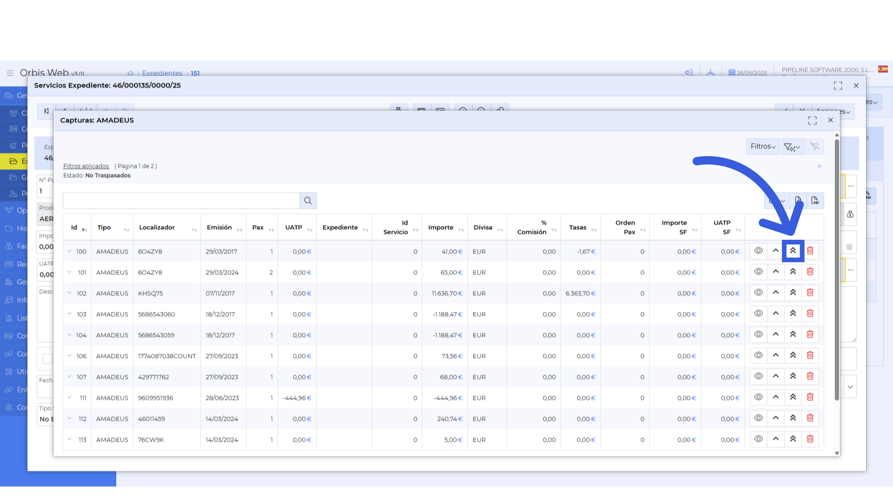The image size is (893, 502).
Task: Open Filtros aplicados link
Action: [86, 166]
